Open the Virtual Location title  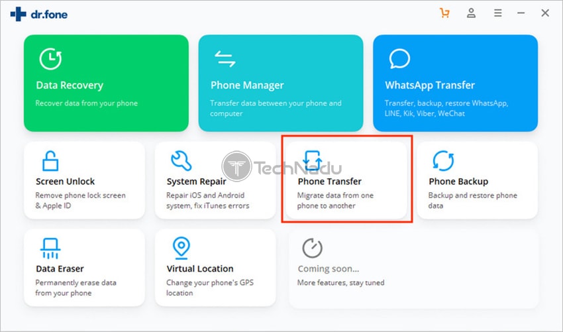tap(200, 269)
